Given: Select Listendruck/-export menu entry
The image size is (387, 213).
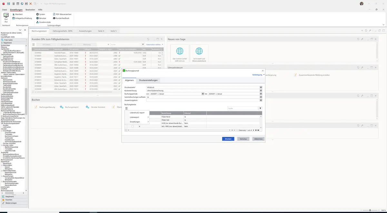Looking at the screenshot, I should click(x=137, y=113).
